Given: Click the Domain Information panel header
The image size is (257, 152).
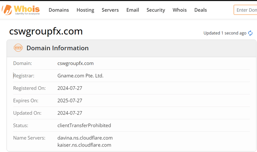Looking at the screenshot, I should pyautogui.click(x=131, y=48).
